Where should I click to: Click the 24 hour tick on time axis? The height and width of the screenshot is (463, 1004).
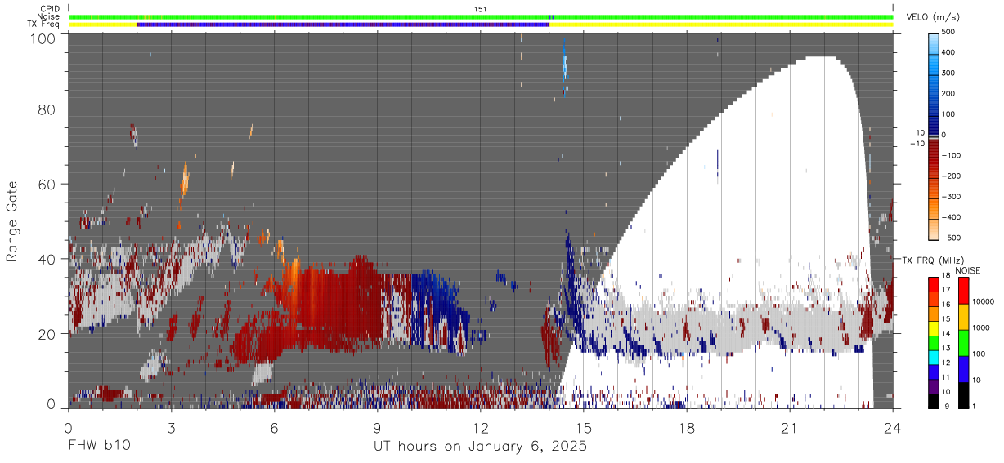click(x=893, y=427)
